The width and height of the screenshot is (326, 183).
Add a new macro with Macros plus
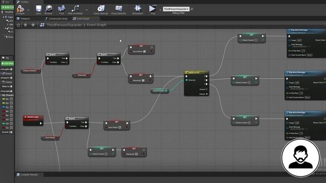pos(11,86)
